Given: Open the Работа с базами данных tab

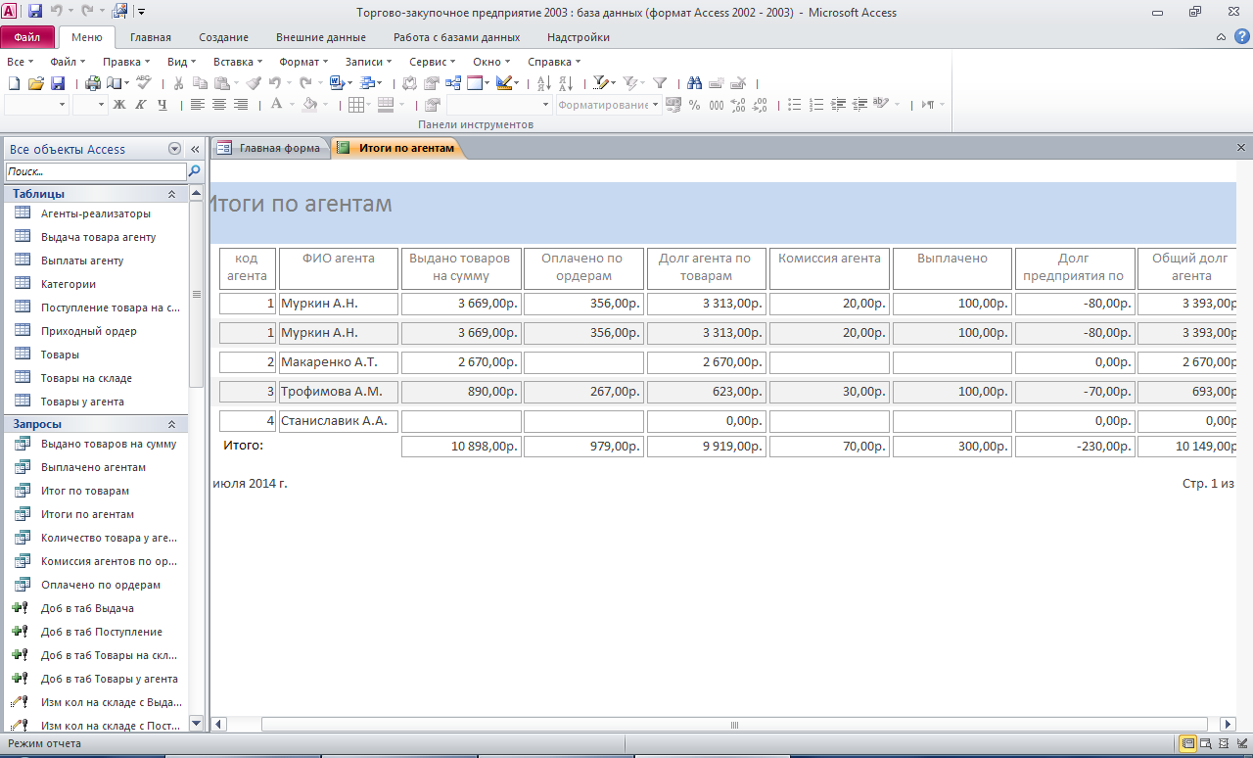Looking at the screenshot, I should [x=456, y=37].
